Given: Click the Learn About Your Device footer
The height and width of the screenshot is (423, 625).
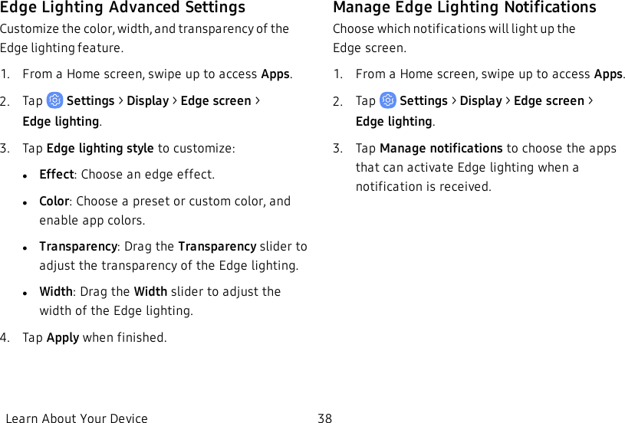Looking at the screenshot, I should coord(77,418).
